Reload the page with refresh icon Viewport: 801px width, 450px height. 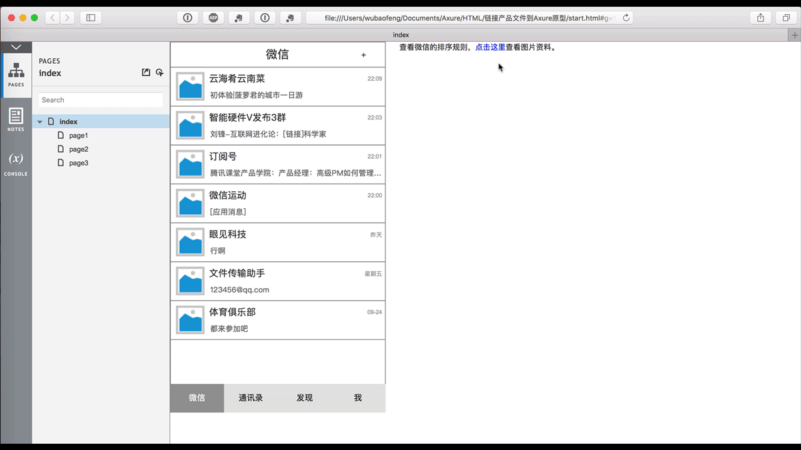click(626, 18)
